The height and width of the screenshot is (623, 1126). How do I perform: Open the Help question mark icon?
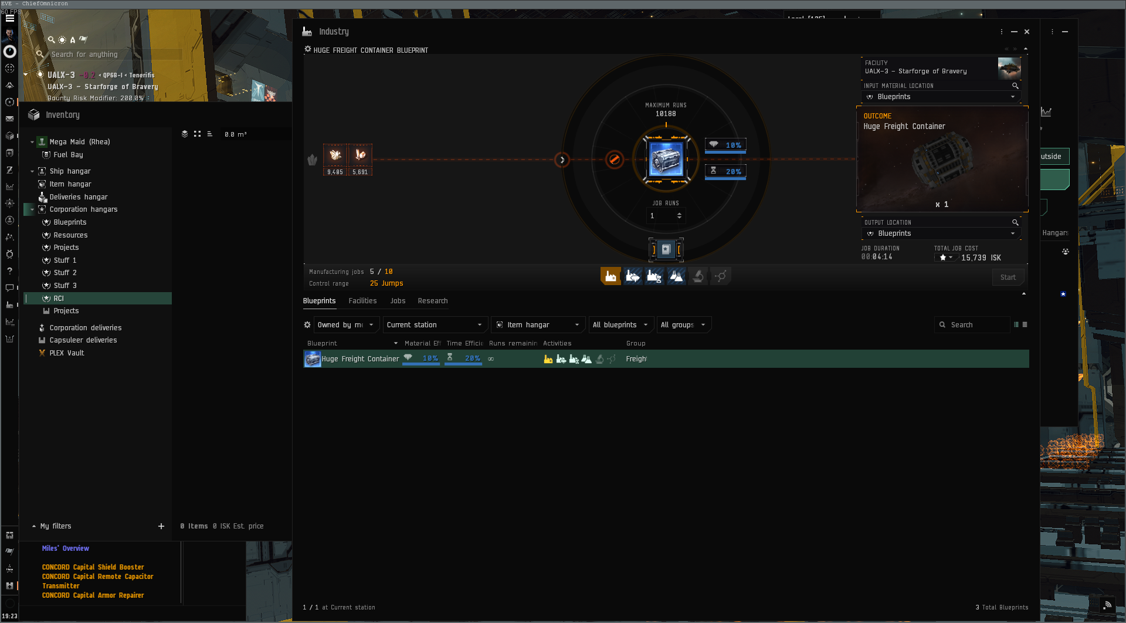tap(9, 271)
